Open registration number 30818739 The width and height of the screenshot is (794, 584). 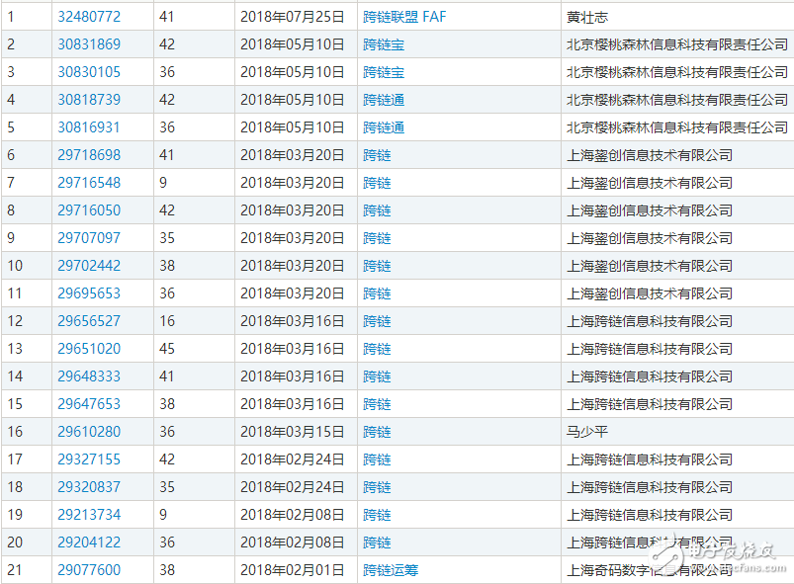tap(89, 100)
